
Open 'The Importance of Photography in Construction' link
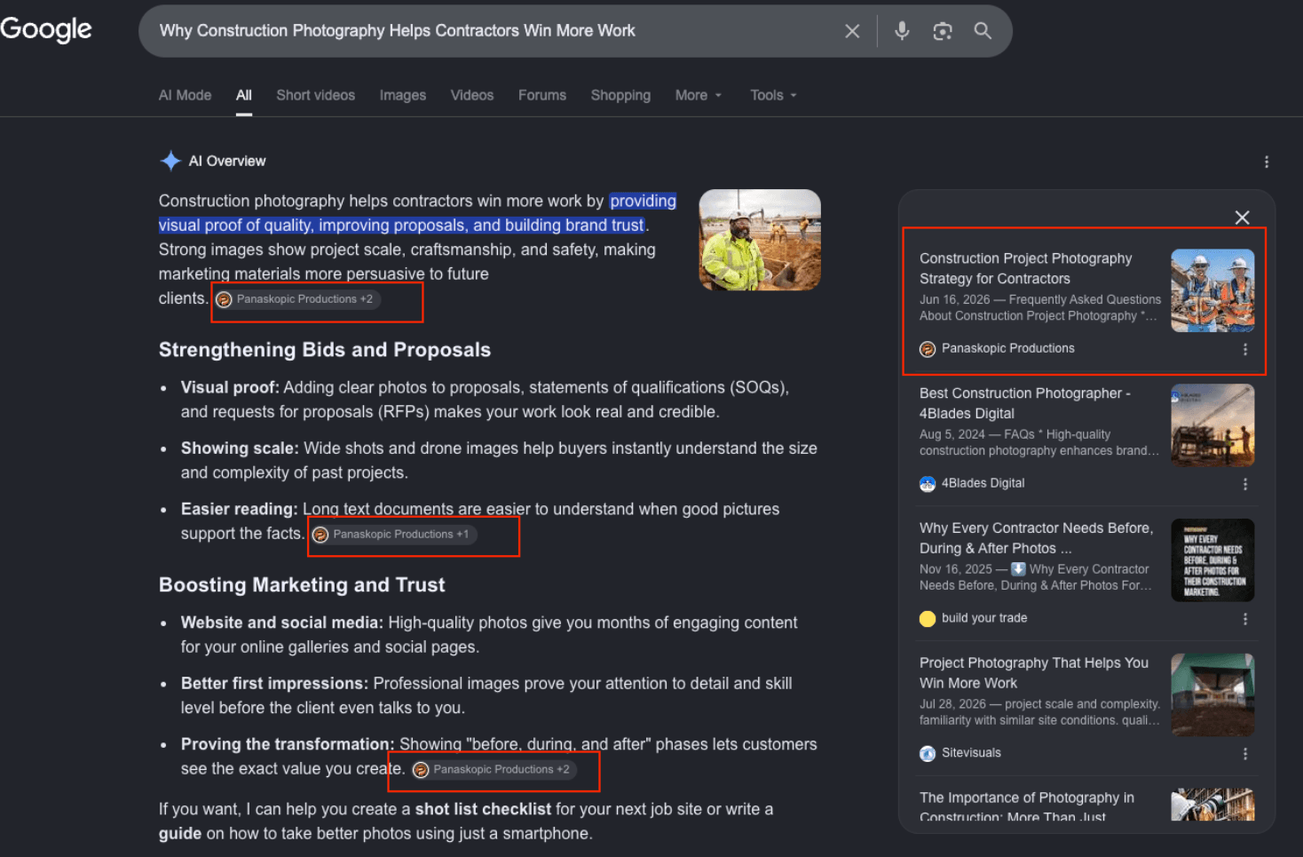pyautogui.click(x=1027, y=806)
